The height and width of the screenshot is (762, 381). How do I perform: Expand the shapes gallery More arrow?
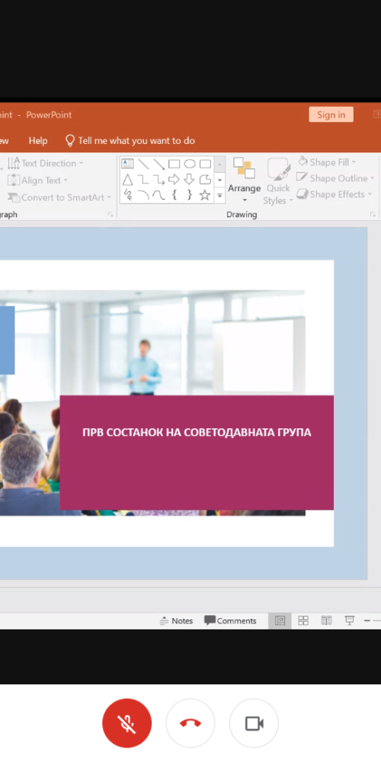point(219,195)
